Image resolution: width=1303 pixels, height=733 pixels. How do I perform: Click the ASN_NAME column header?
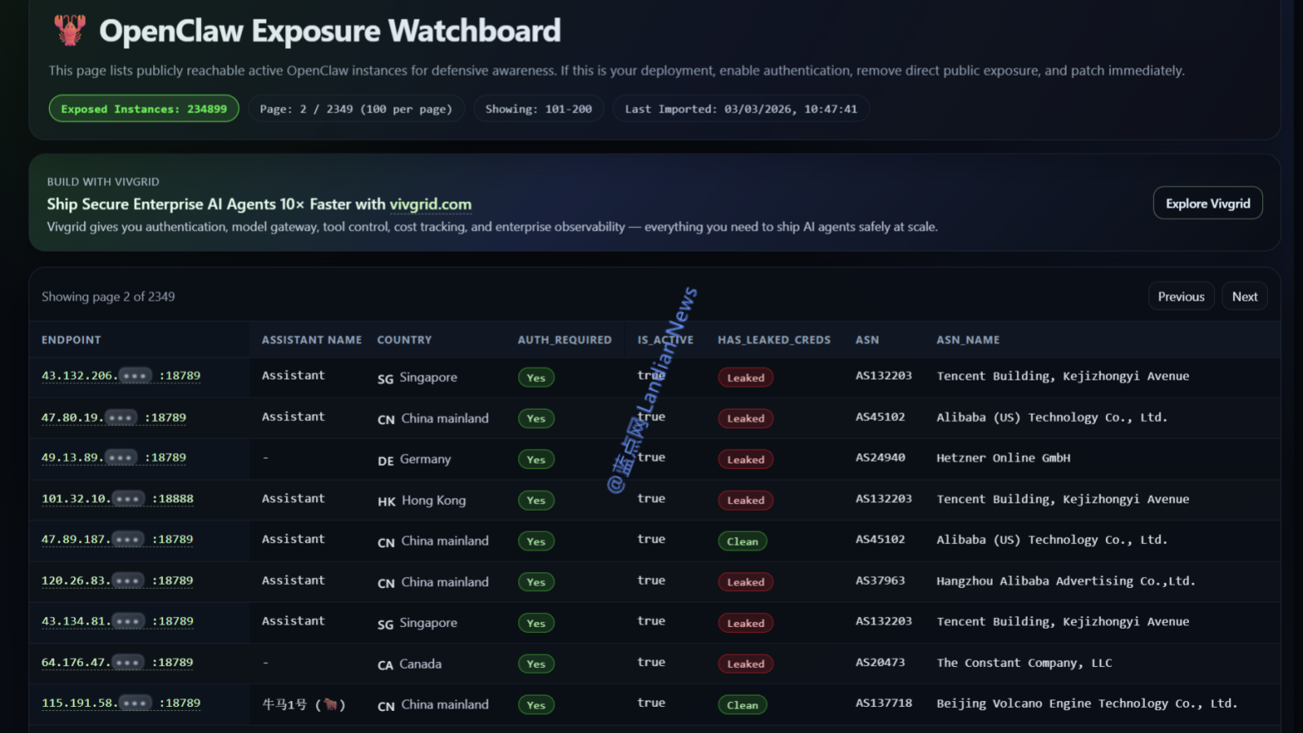point(967,340)
